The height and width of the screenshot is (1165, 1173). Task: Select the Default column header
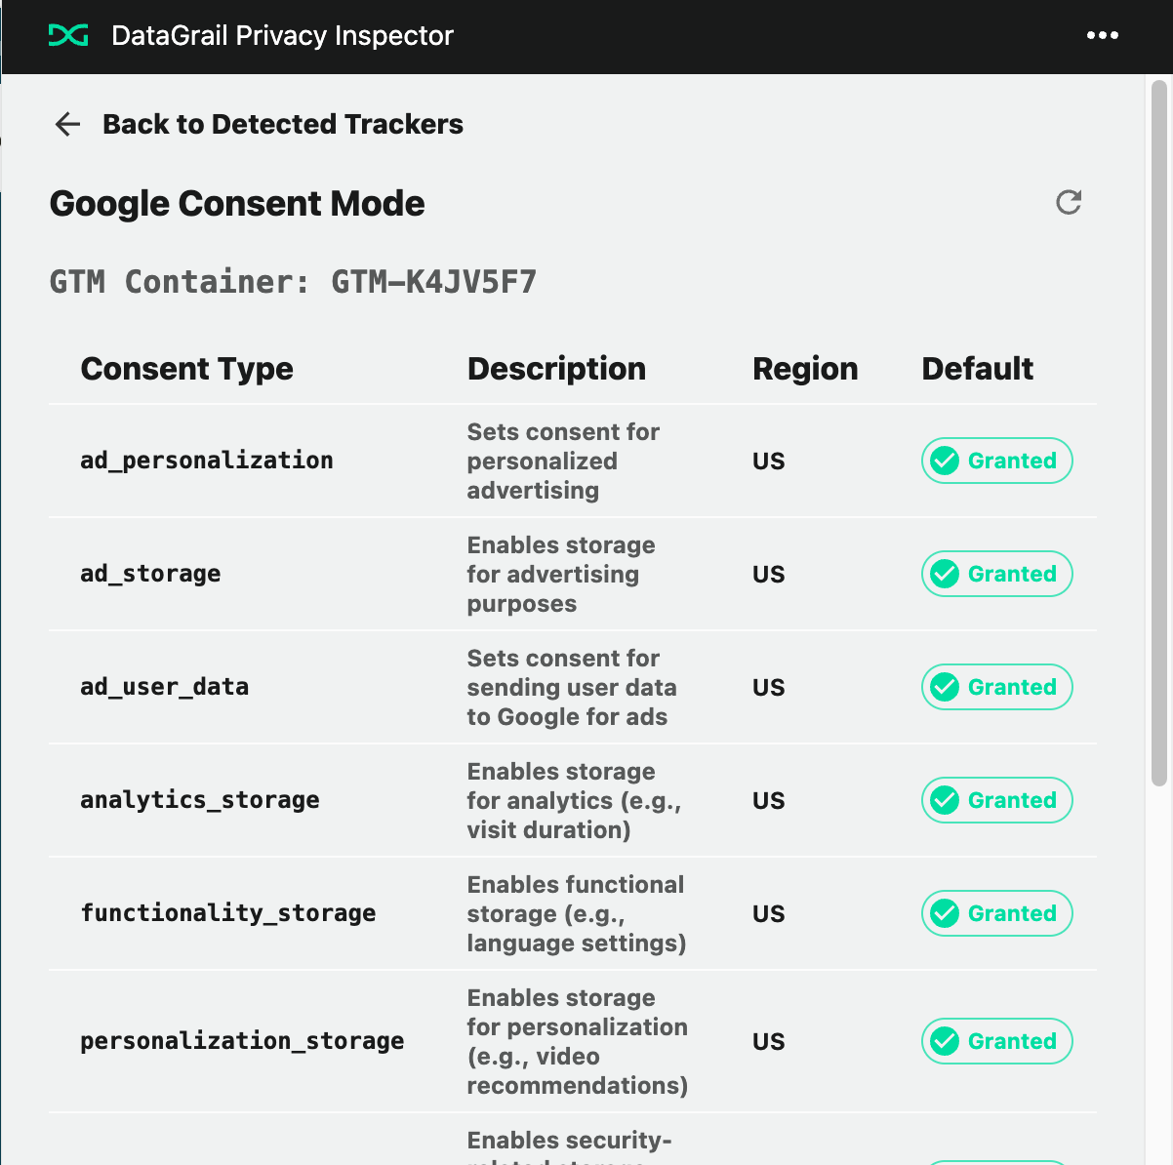978,369
